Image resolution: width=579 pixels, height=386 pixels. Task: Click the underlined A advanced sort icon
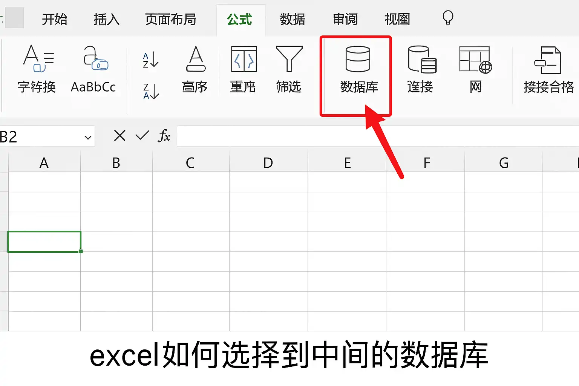[x=196, y=59]
